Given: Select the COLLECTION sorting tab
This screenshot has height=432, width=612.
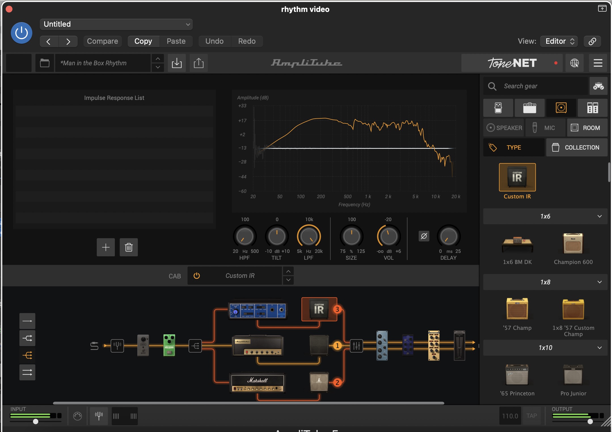Looking at the screenshot, I should coord(577,147).
